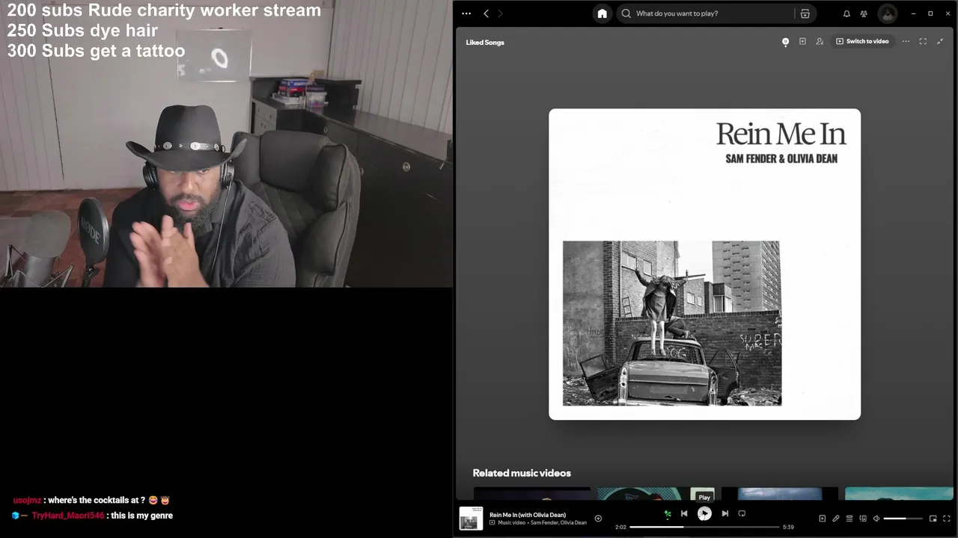This screenshot has width=958, height=538.
Task: Click the 'Rein Me In' album cover artwork
Action: 704,265
